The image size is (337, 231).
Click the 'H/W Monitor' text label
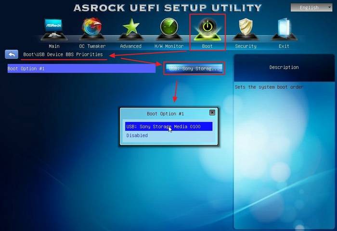click(168, 46)
